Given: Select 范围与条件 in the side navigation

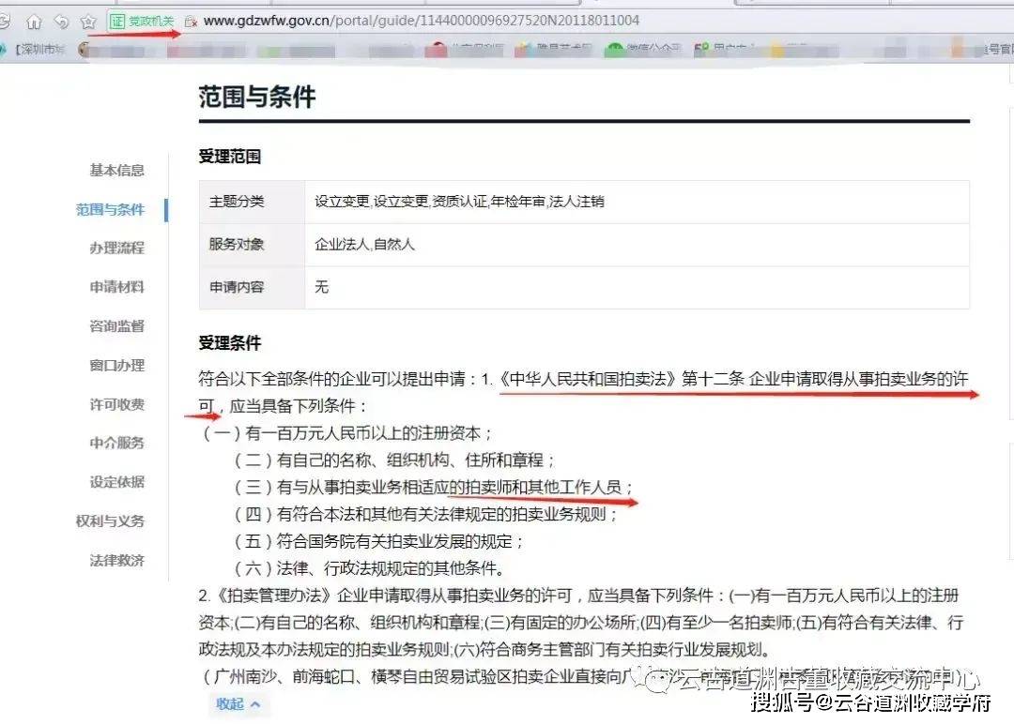Looking at the screenshot, I should click(110, 209).
